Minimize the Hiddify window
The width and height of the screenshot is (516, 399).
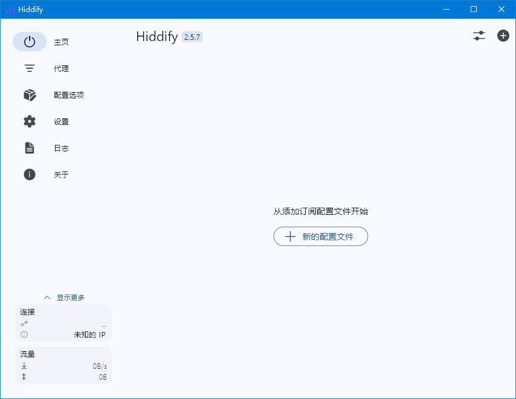pos(447,9)
